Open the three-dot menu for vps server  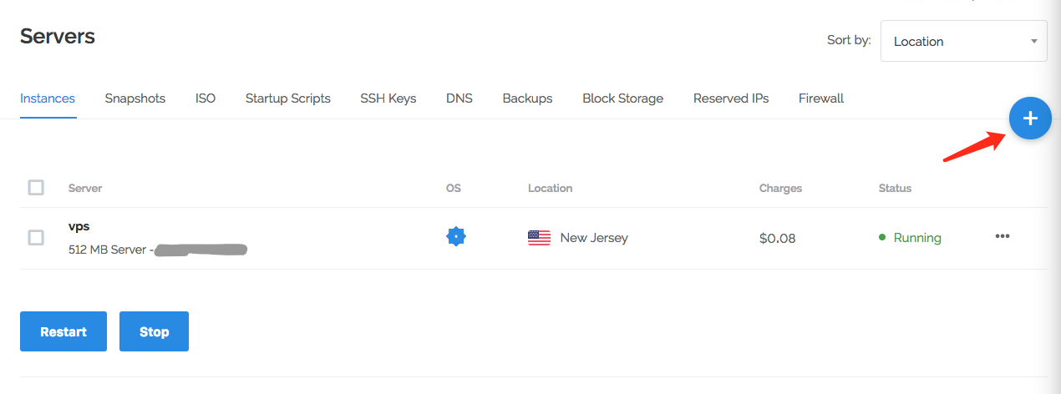pyautogui.click(x=1003, y=236)
